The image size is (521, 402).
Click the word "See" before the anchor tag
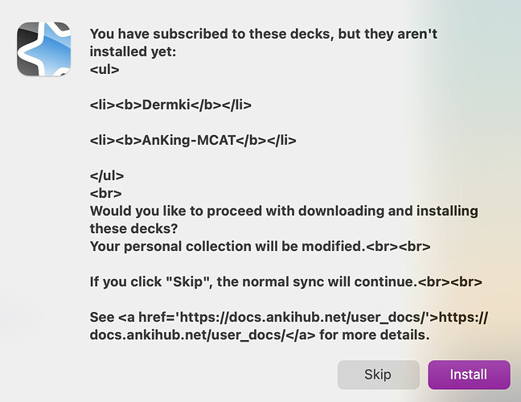(x=101, y=318)
